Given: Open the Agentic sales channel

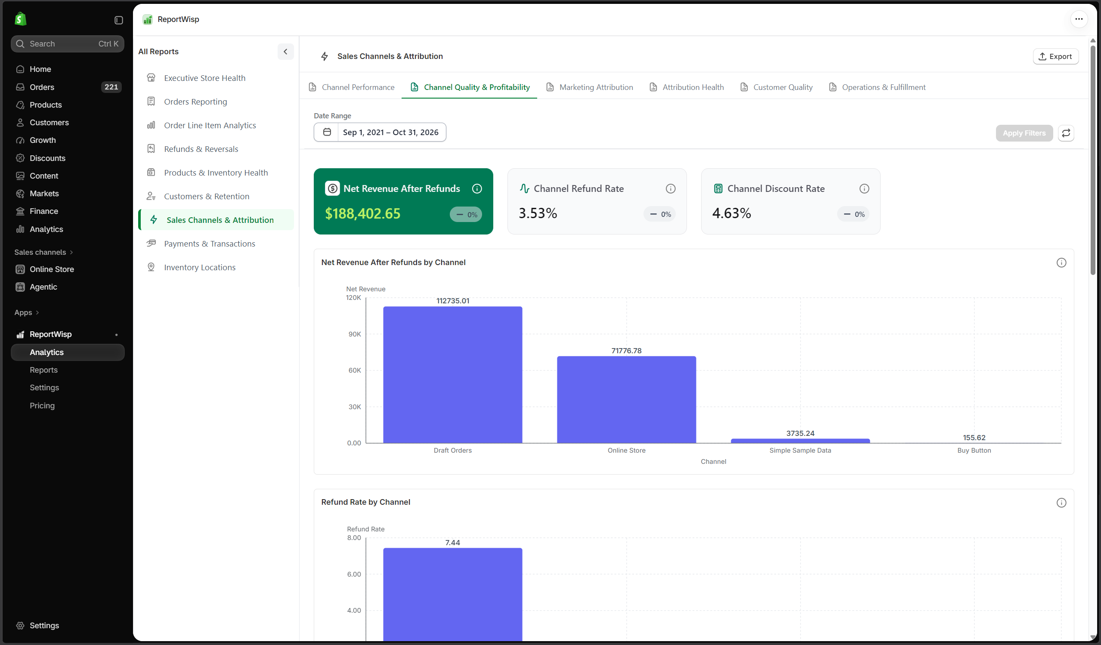Looking at the screenshot, I should (68, 287).
